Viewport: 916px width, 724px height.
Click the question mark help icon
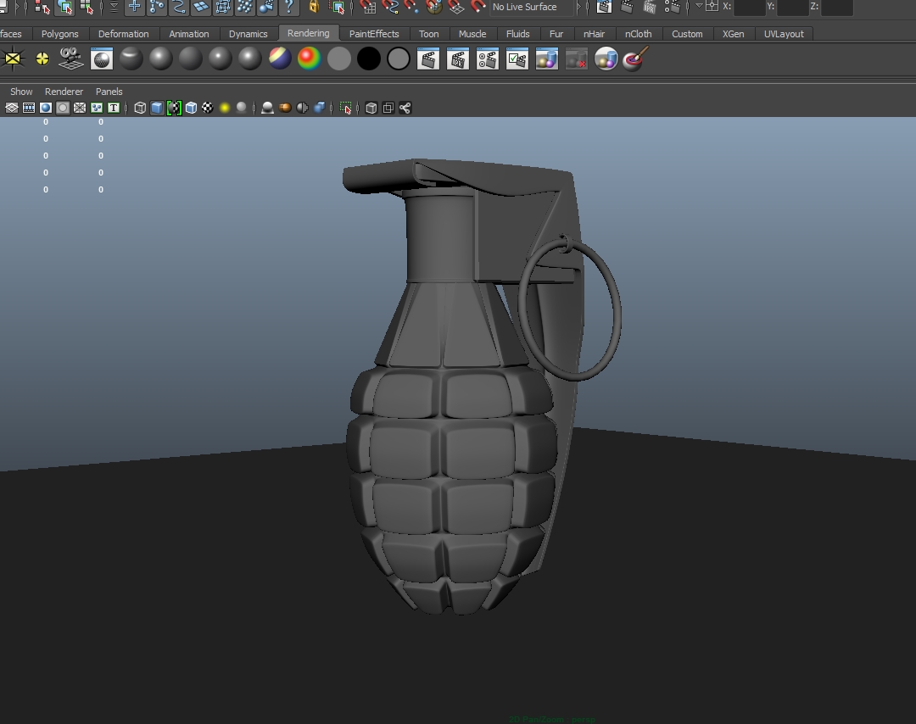(288, 8)
